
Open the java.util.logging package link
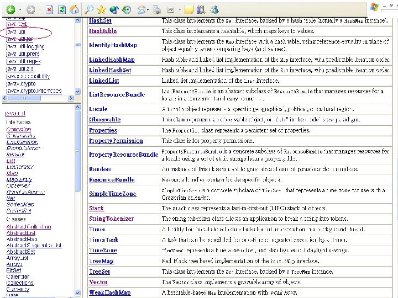25,46
